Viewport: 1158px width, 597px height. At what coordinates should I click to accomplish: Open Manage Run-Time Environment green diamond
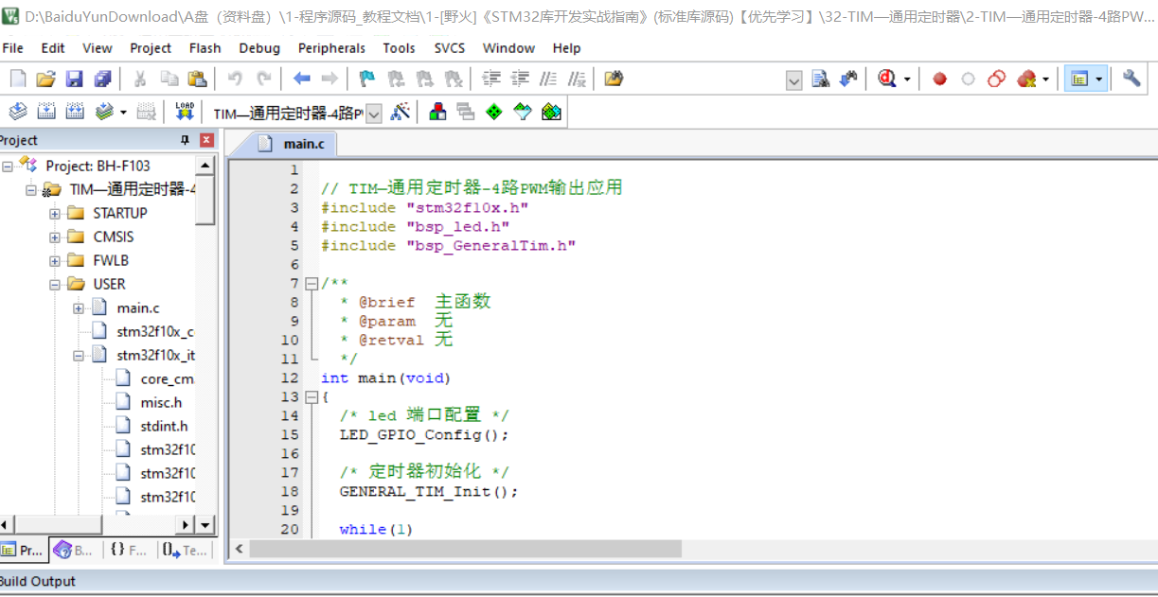[x=494, y=113]
